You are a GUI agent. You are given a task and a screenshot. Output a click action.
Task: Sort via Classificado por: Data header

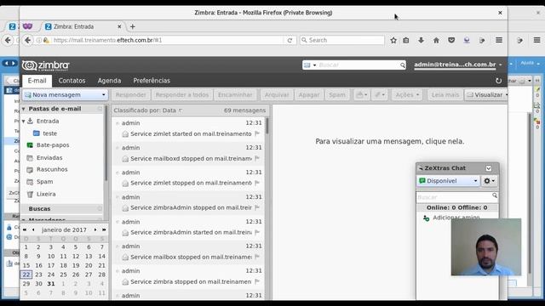[x=147, y=110]
